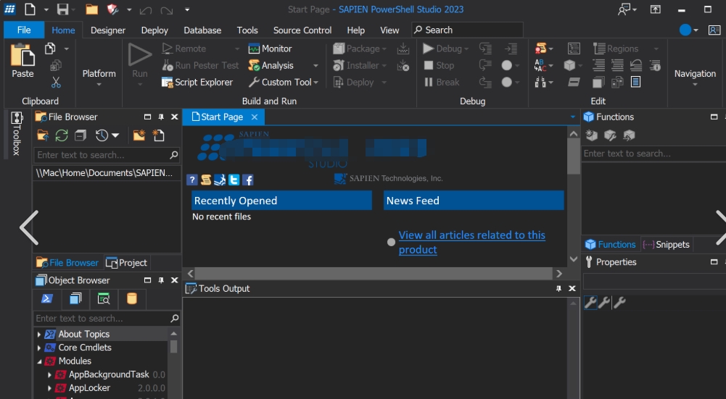Click the collapse all icon in File Browser
726x399 pixels.
[81, 135]
